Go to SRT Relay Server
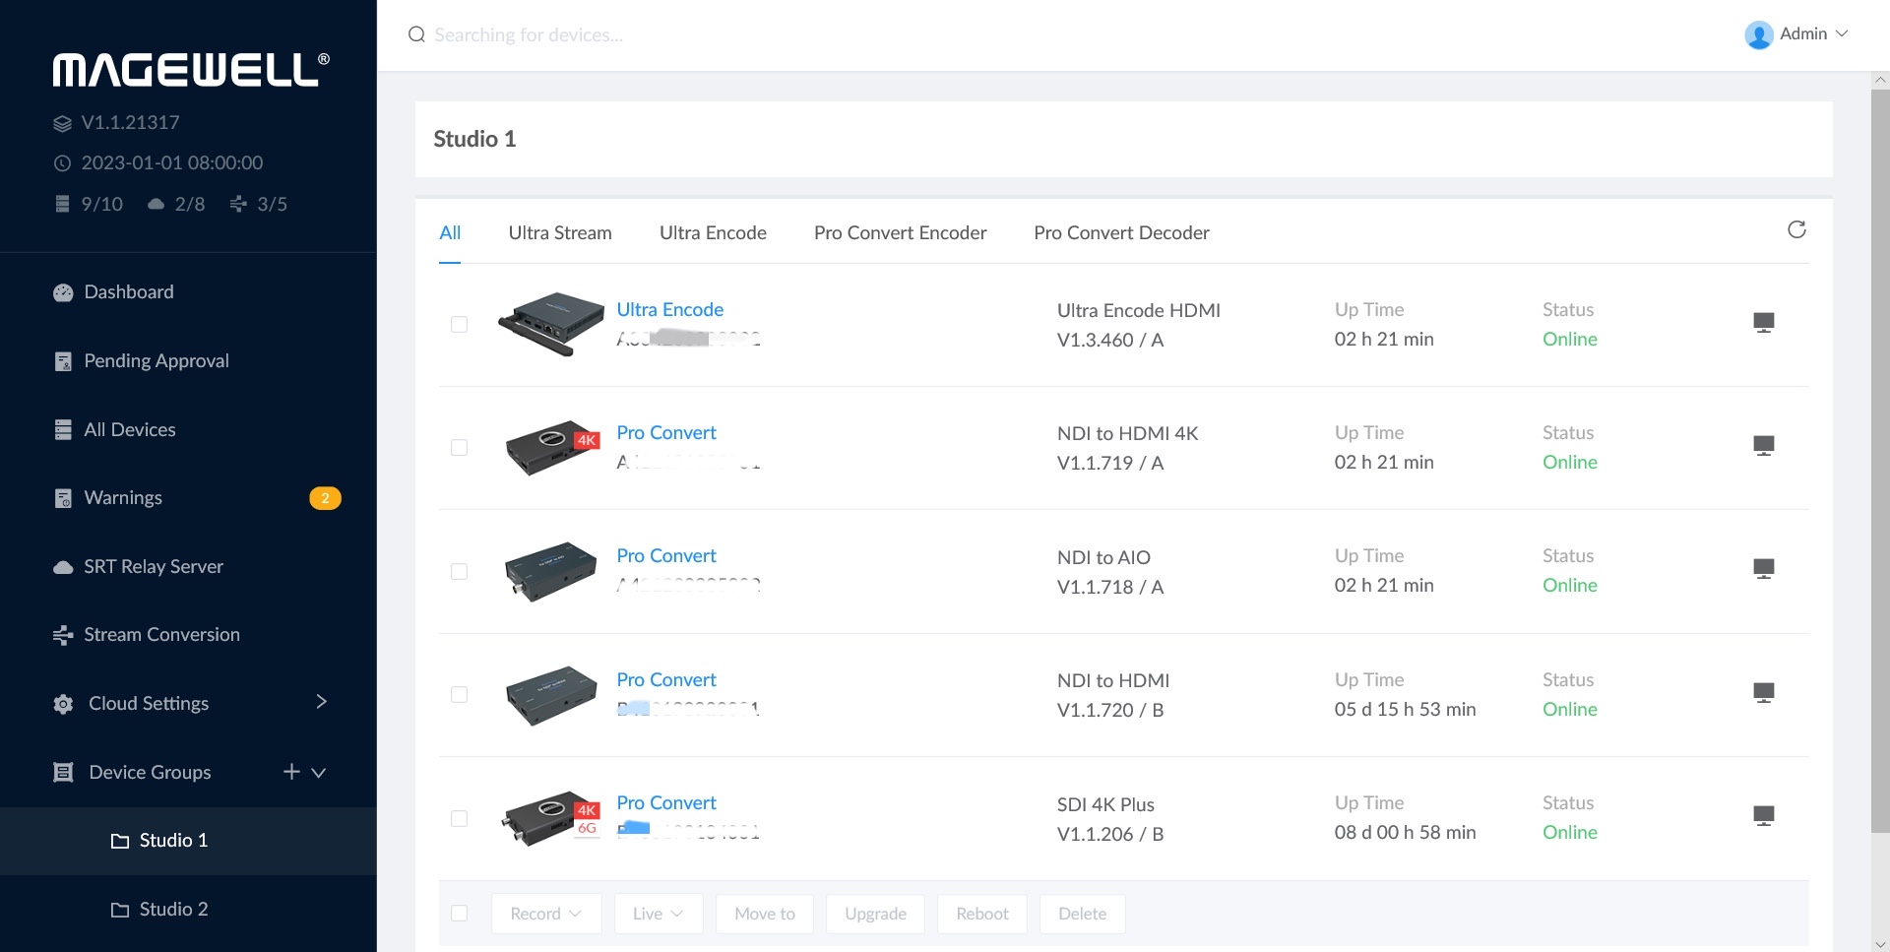1890x952 pixels. pos(153,567)
